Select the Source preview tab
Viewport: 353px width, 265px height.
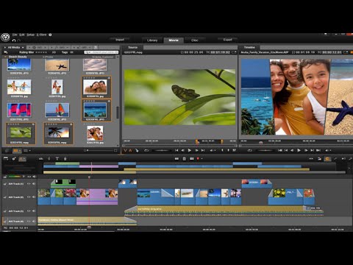pyautogui.click(x=132, y=47)
